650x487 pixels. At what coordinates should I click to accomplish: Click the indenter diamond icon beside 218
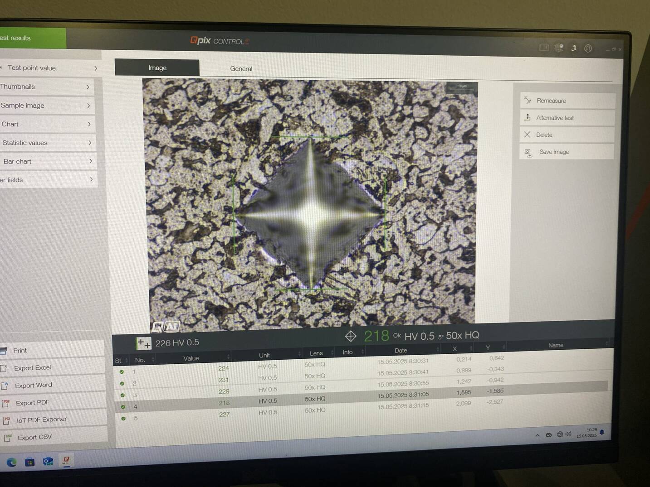point(351,336)
